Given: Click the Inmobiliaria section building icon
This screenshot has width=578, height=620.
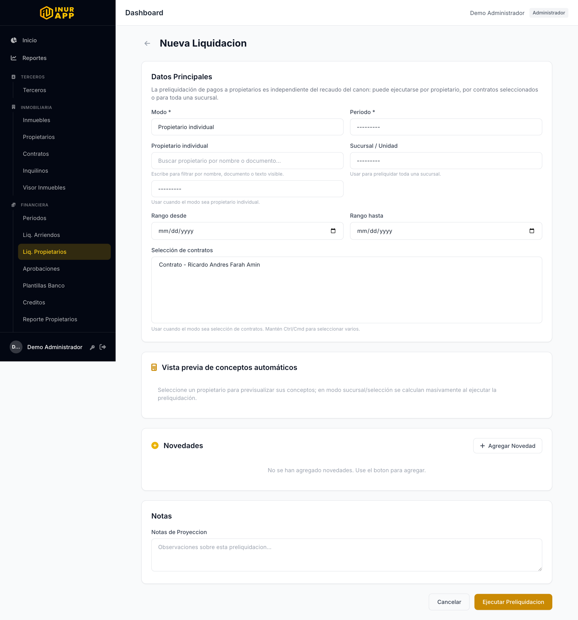Looking at the screenshot, I should [x=13, y=107].
